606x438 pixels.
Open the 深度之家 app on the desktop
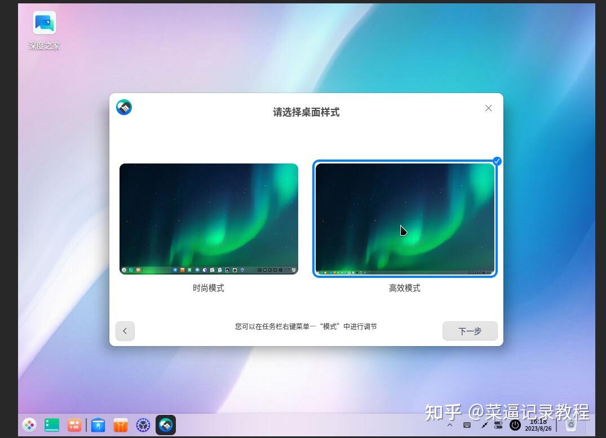coord(43,24)
